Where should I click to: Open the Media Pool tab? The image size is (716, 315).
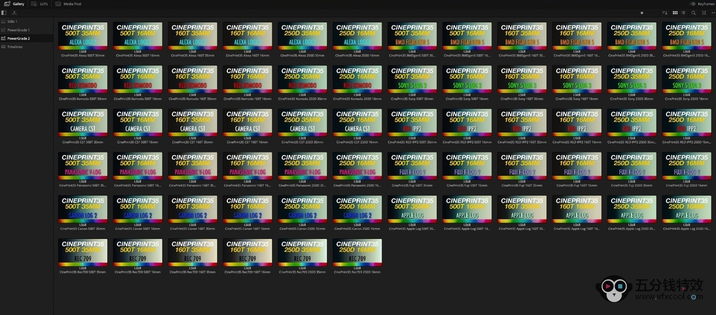coord(69,4)
